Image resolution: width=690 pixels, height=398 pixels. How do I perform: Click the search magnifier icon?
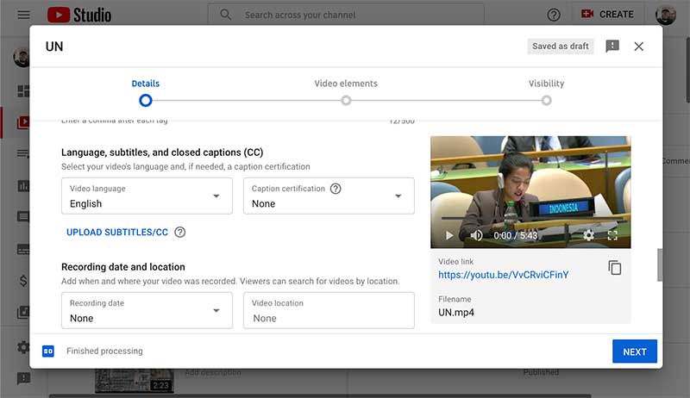coord(226,15)
